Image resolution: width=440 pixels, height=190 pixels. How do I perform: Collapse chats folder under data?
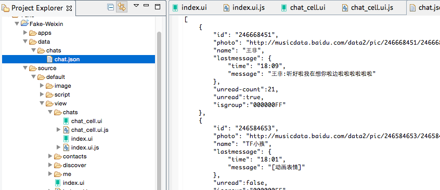[34, 50]
